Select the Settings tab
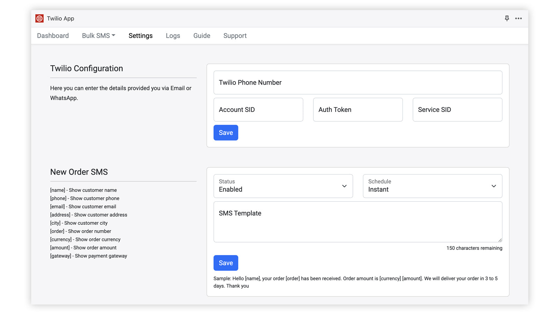559x314 pixels. click(x=140, y=35)
